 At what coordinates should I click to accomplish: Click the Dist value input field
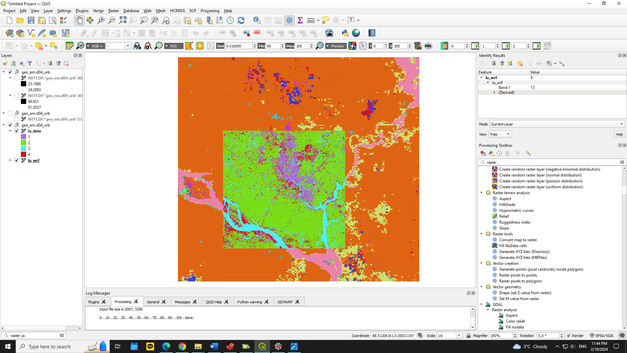(x=239, y=46)
